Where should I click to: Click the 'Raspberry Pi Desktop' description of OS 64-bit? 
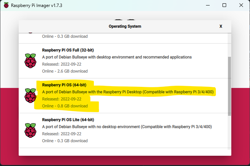coord(128,92)
